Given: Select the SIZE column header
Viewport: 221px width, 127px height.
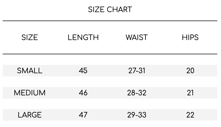Looking at the screenshot, I should pos(30,37).
